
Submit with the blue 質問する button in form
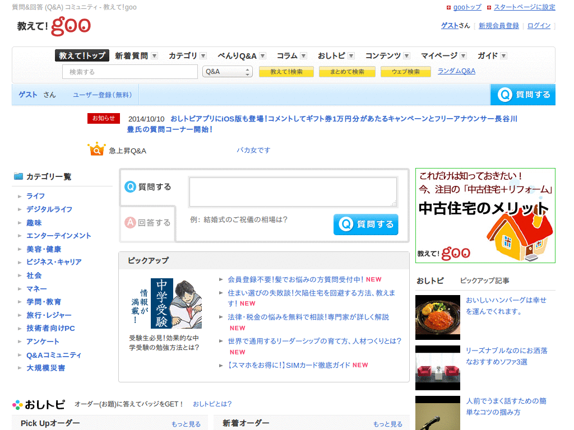(x=365, y=224)
